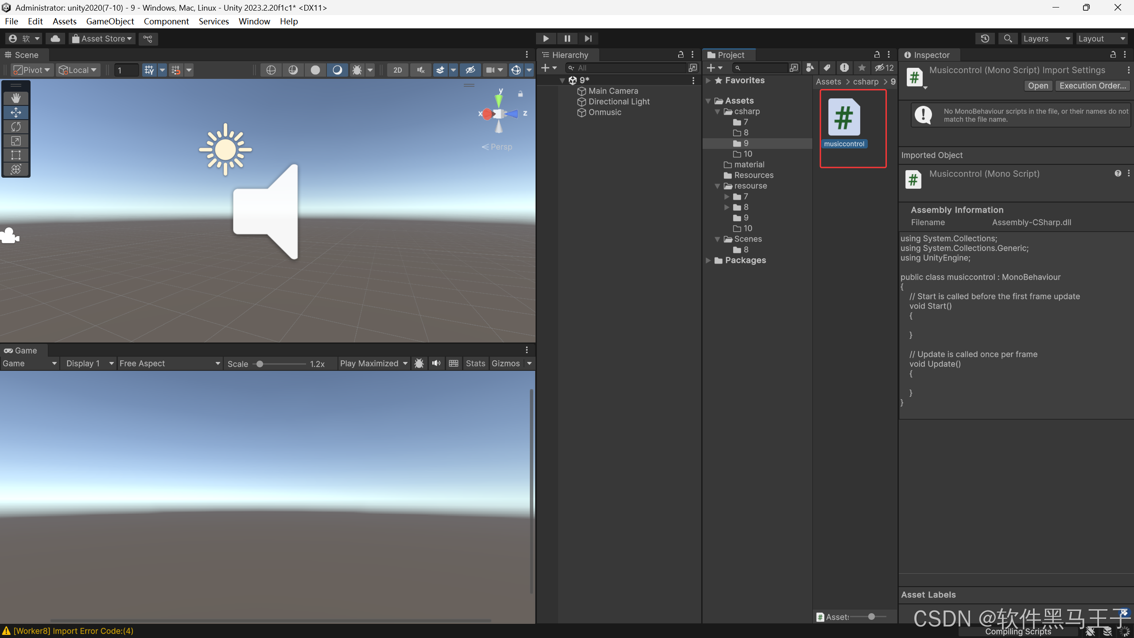Toggle scene audio mute

(x=420, y=70)
